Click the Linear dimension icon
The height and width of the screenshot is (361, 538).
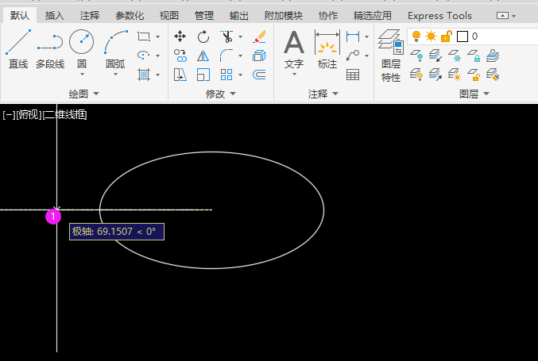(x=353, y=36)
